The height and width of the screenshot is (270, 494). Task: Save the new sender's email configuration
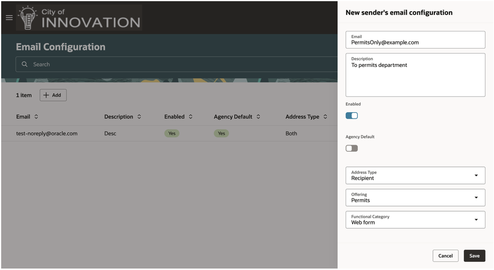click(474, 256)
